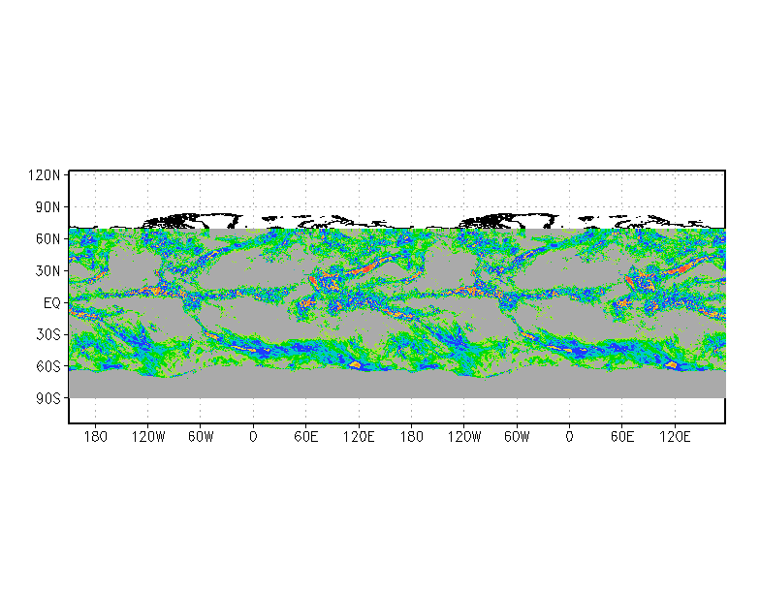Click the 30S latitude axis label
This screenshot has width=760, height=593.
click(48, 335)
